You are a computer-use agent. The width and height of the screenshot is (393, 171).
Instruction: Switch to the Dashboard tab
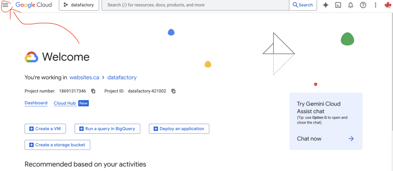tap(36, 103)
